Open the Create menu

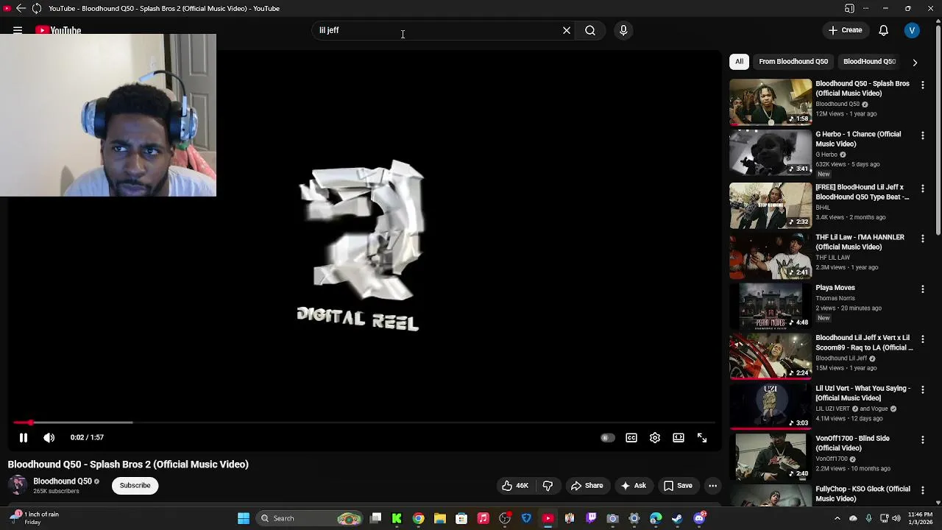pos(845,30)
